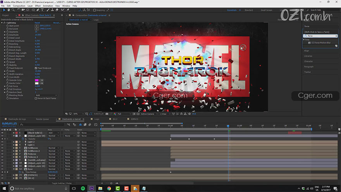Select the Pen tool
The height and width of the screenshot is (192, 341).
click(x=38, y=10)
